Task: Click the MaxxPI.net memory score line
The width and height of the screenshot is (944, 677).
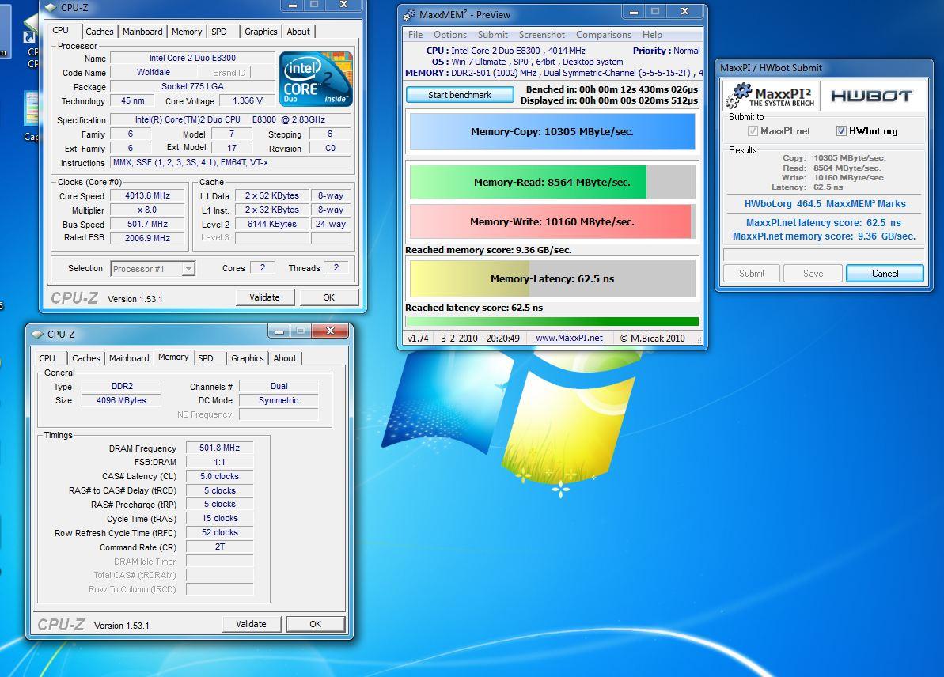Action: (x=824, y=236)
